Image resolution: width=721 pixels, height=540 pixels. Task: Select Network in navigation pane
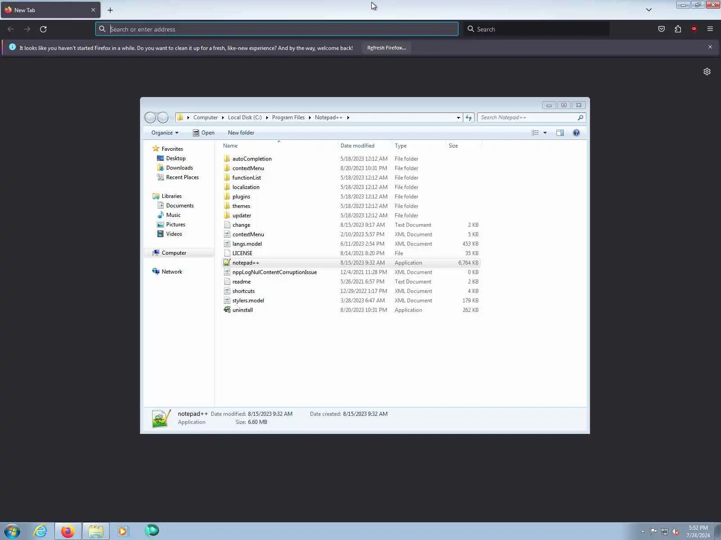pos(172,272)
